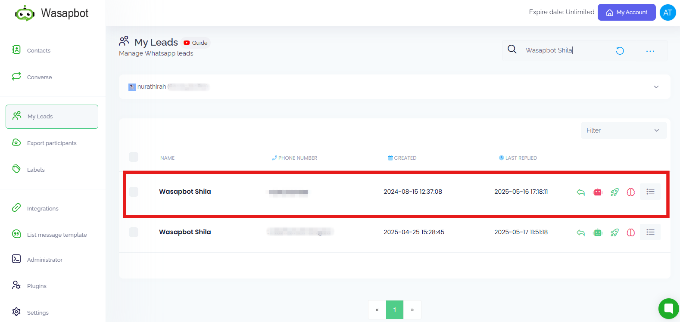The height and width of the screenshot is (322, 680).
Task: Click the CREATED column header
Action: (x=402, y=158)
